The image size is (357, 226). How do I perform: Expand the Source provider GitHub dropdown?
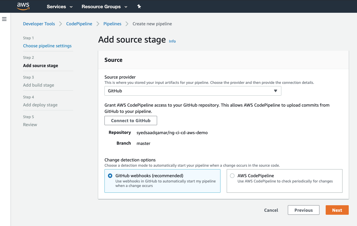(x=193, y=91)
